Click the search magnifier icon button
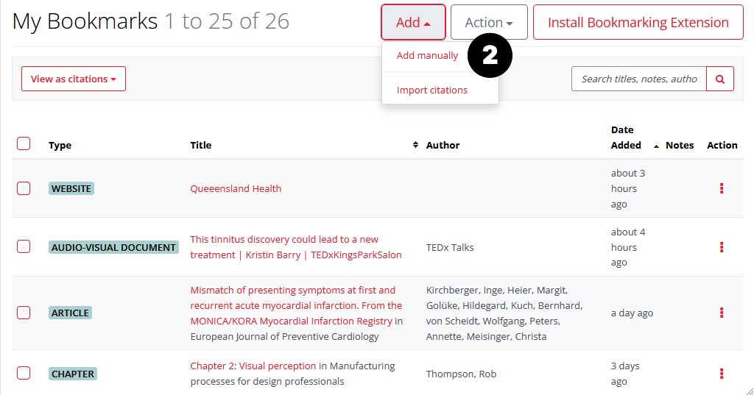 tap(720, 79)
